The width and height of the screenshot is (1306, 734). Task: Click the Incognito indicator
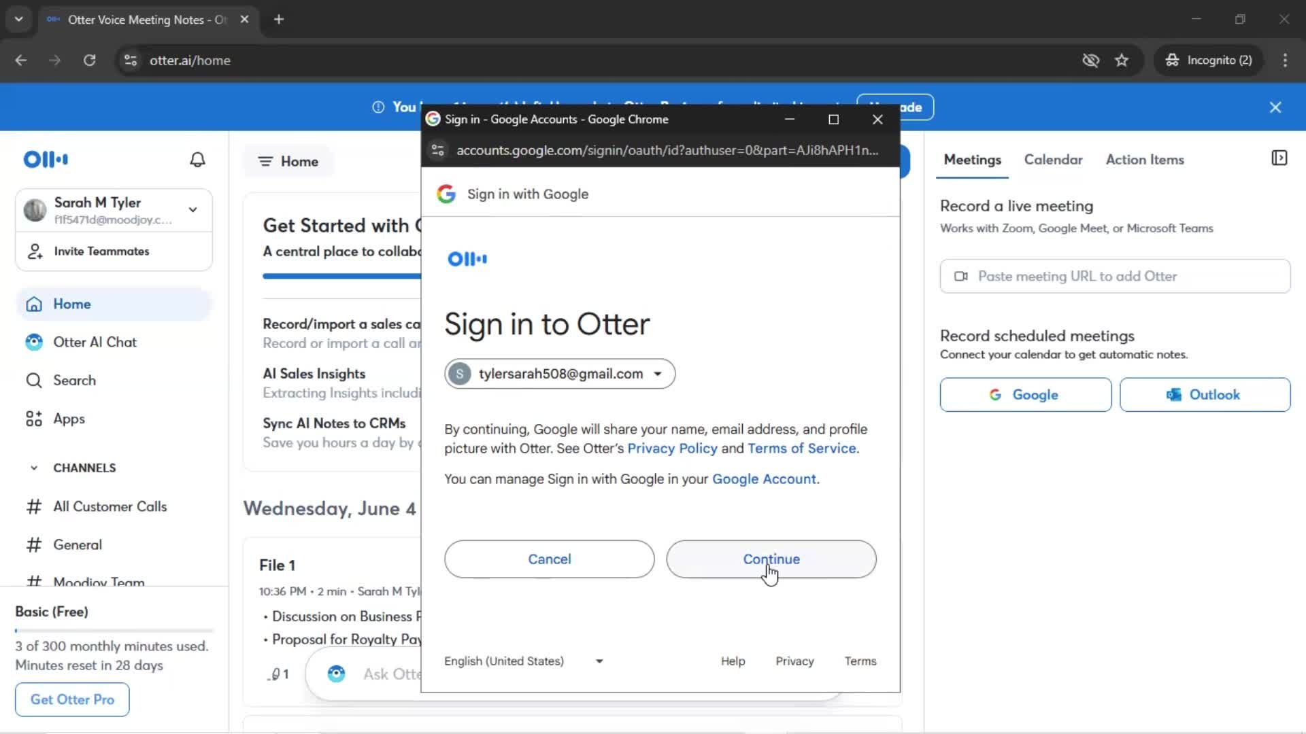pos(1209,60)
